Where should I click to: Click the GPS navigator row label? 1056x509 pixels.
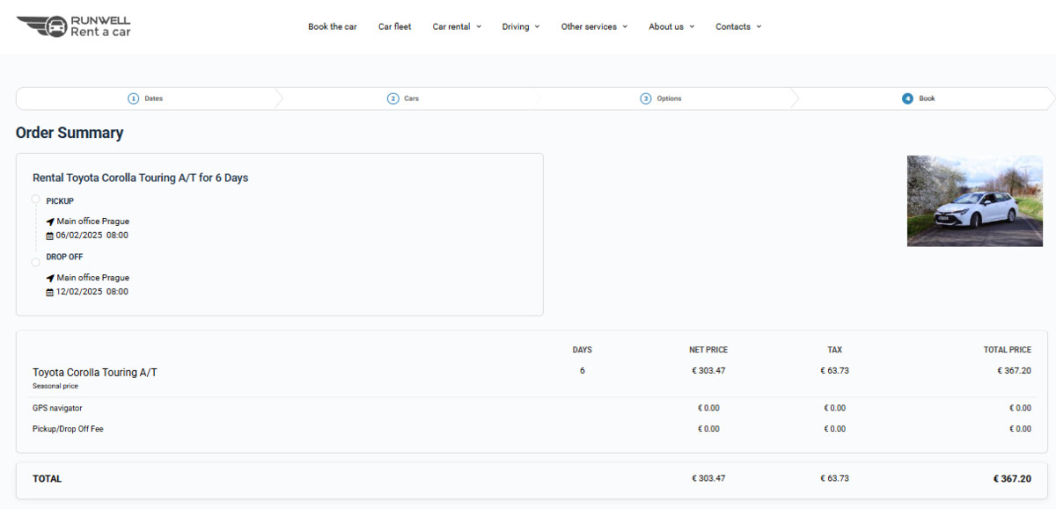coord(57,408)
